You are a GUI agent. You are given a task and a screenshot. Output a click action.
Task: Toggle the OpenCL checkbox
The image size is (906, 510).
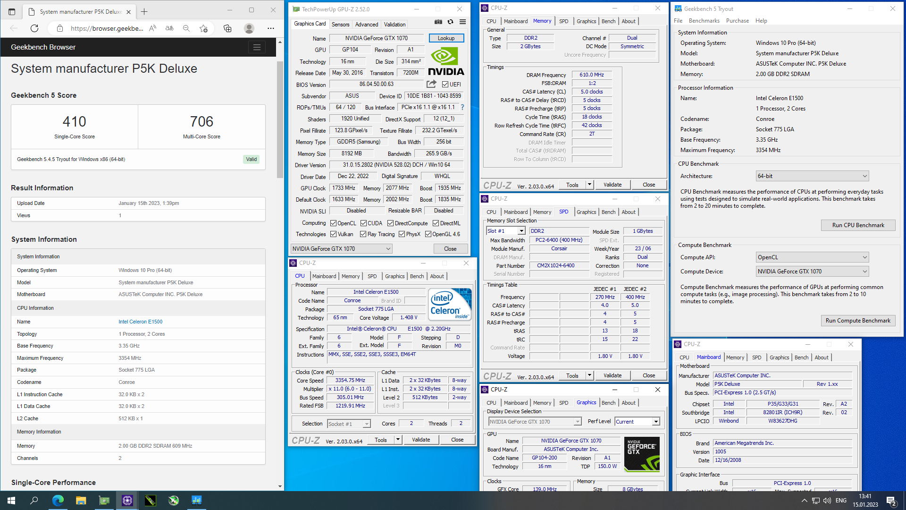[333, 223]
